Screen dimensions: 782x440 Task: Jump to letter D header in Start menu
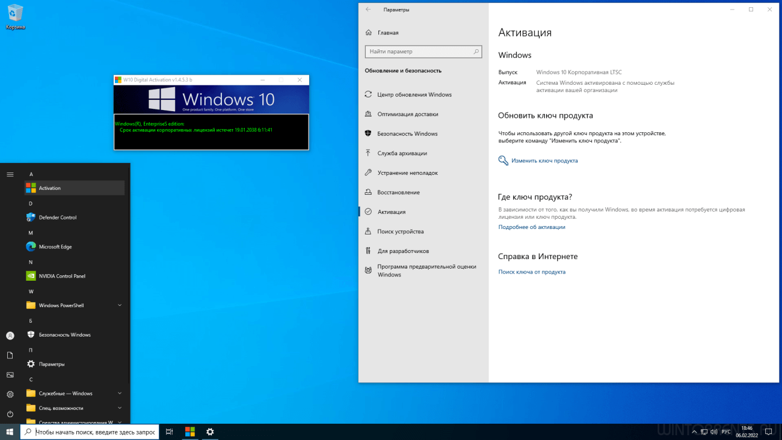(31, 204)
